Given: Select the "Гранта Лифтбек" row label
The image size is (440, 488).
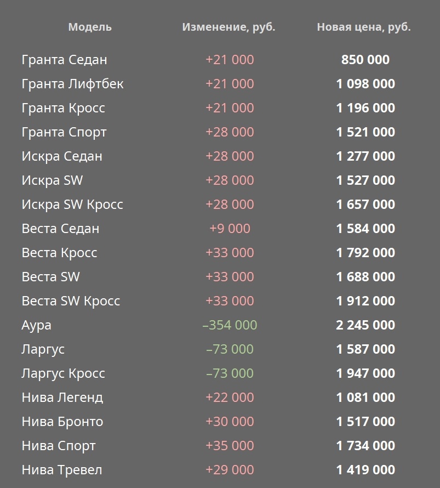Looking at the screenshot, I should [72, 84].
